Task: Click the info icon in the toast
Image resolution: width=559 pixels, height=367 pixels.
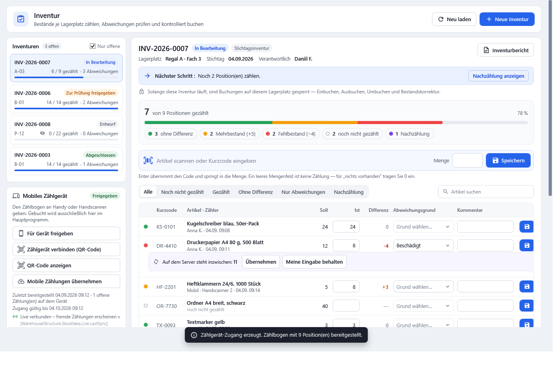Action: click(x=194, y=335)
